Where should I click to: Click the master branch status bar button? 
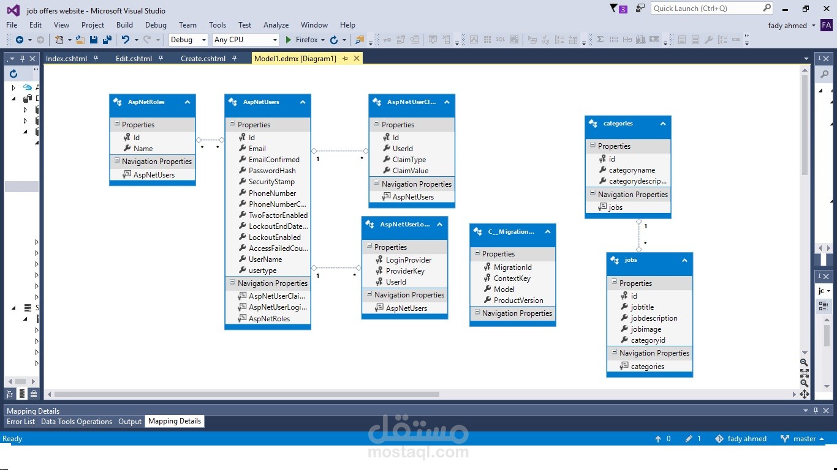pos(803,439)
